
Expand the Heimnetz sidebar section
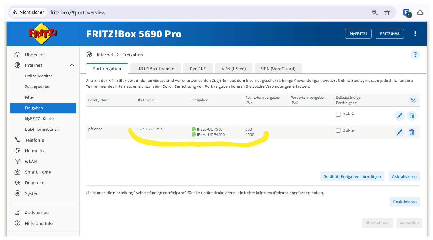coord(35,151)
